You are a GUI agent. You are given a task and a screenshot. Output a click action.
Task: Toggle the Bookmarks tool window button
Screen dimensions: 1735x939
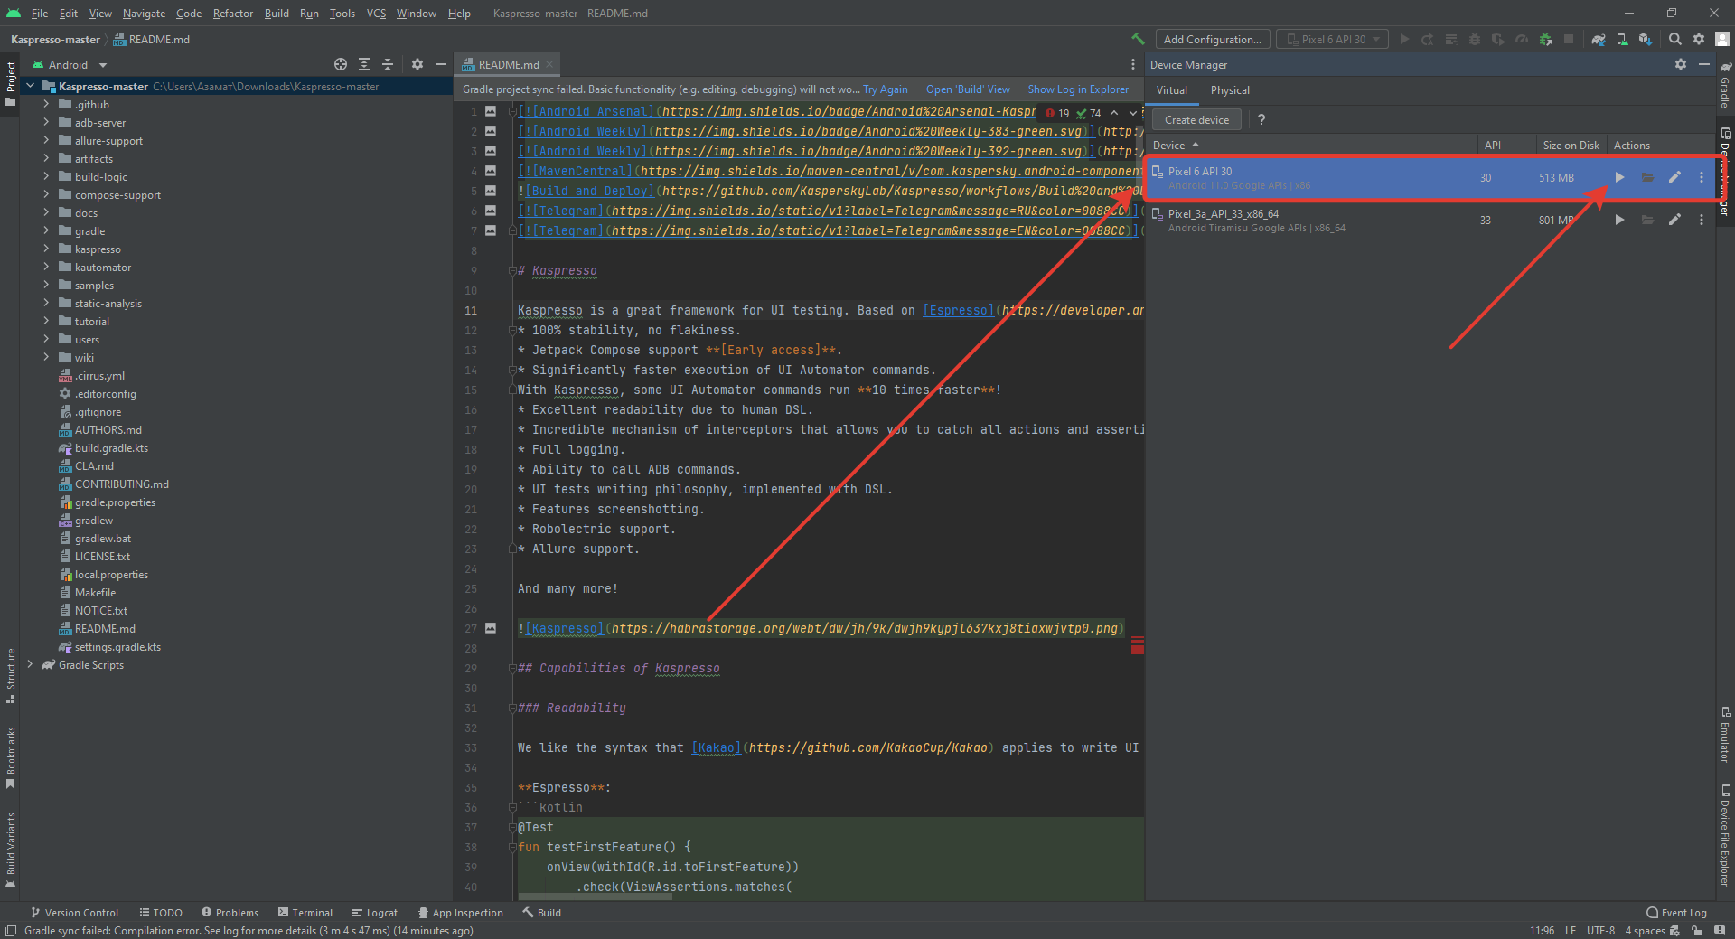[x=10, y=757]
